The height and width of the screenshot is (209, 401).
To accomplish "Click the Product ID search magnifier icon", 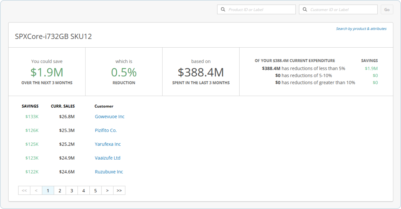I will 223,10.
